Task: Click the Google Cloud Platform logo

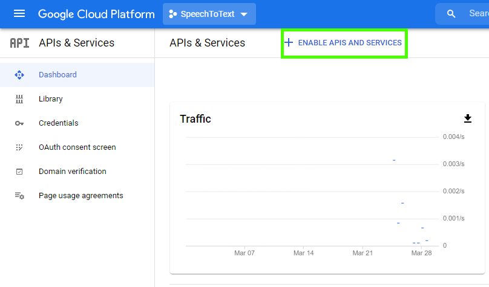Action: [96, 14]
